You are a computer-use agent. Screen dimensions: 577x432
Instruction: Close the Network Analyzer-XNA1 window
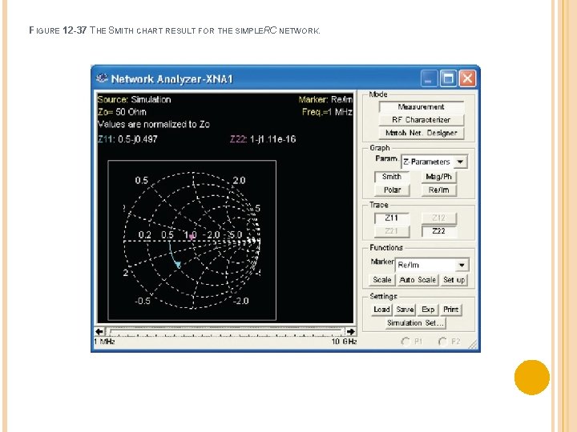[468, 78]
